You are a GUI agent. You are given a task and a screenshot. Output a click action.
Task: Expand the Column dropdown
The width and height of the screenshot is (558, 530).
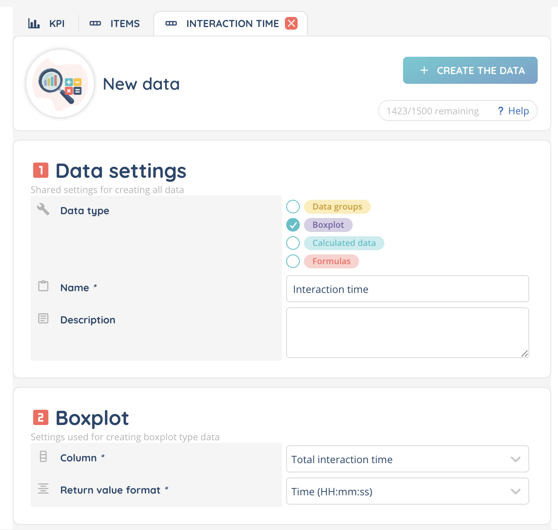(x=407, y=459)
